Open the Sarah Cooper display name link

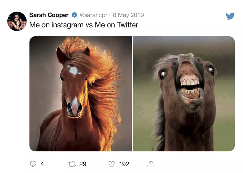(x=49, y=15)
